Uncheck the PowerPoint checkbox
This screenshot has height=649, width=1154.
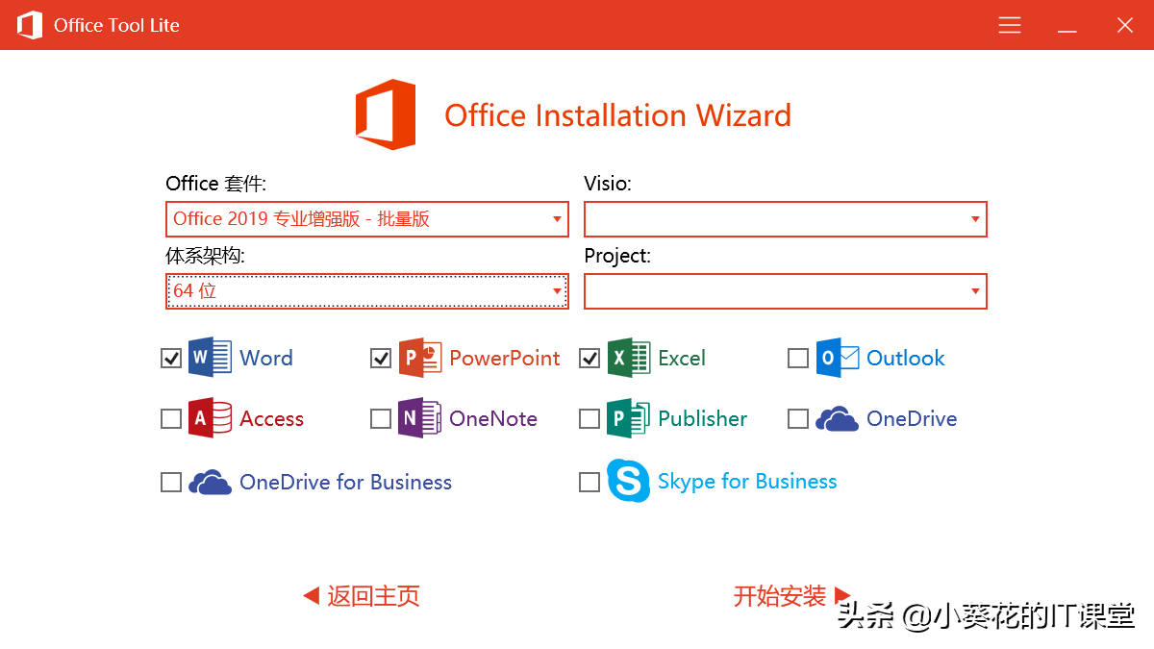pos(381,359)
